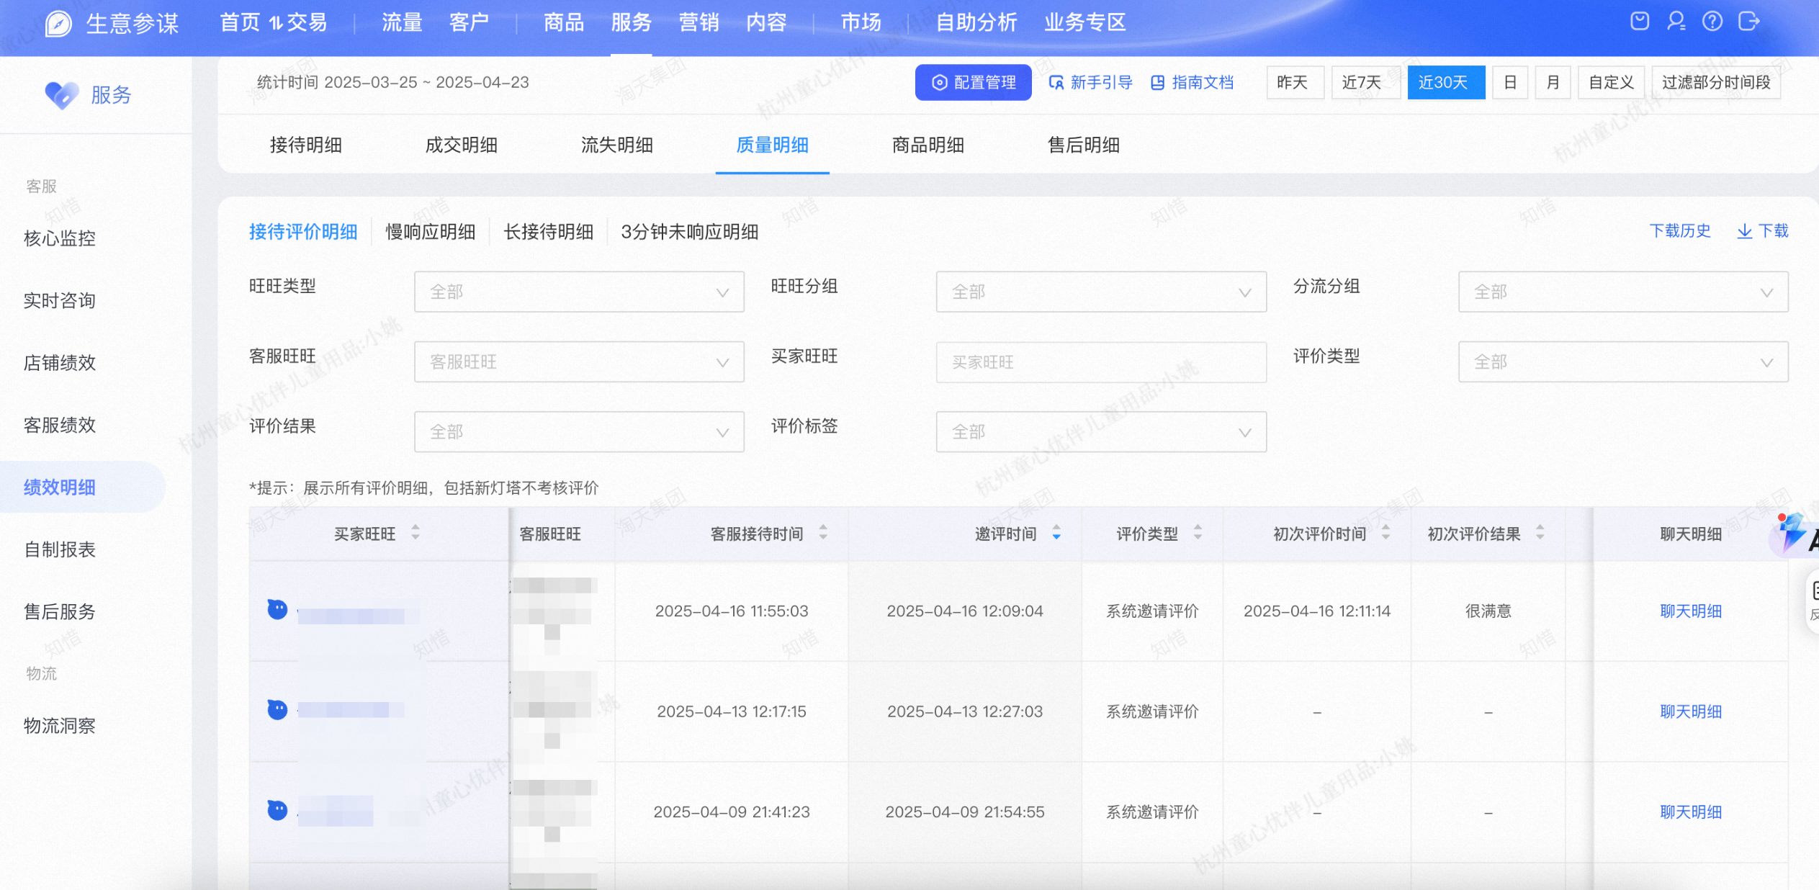Image resolution: width=1819 pixels, height=890 pixels.
Task: Click 过滤部分时间段 button
Action: pyautogui.click(x=1716, y=82)
